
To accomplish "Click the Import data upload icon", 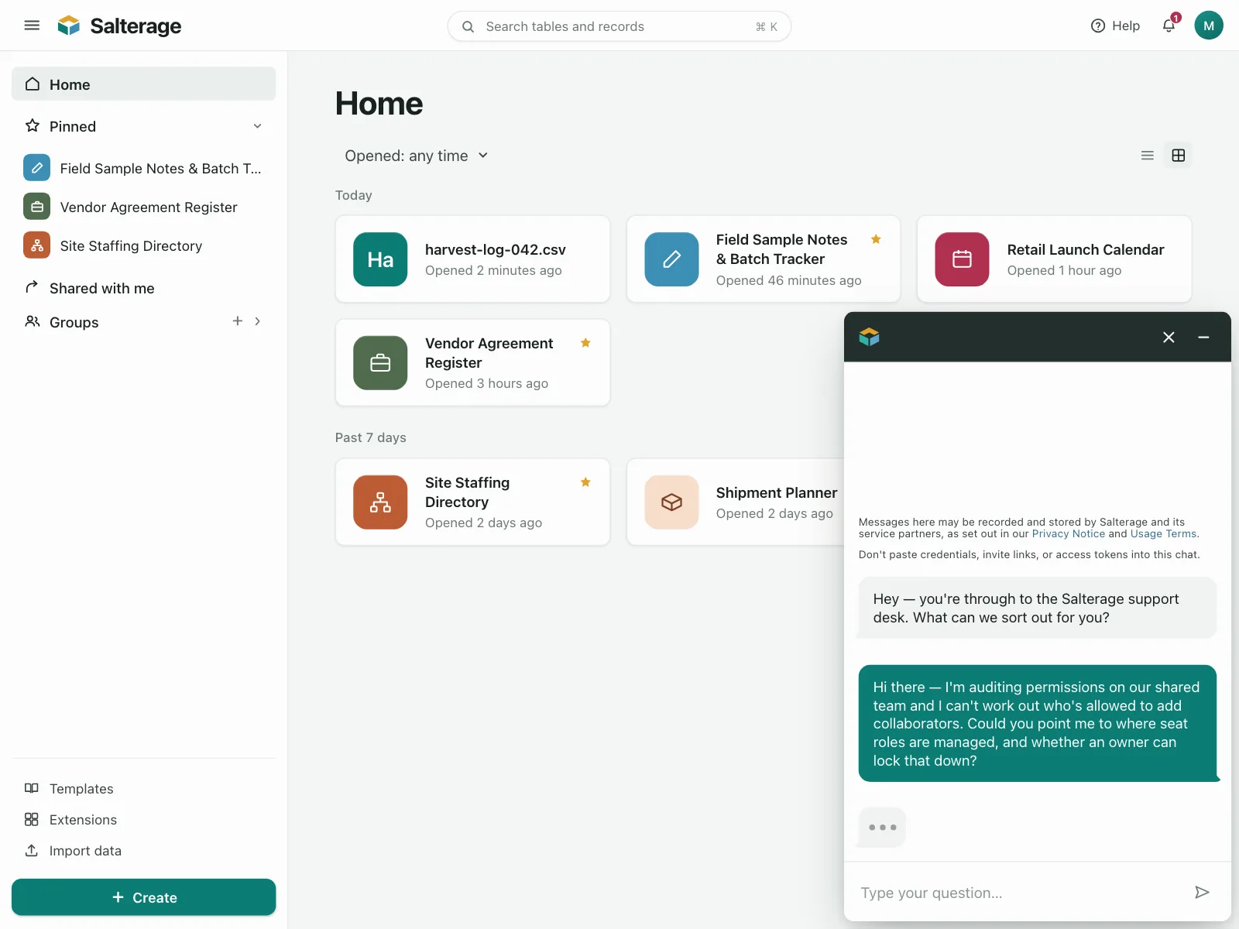I will [32, 850].
